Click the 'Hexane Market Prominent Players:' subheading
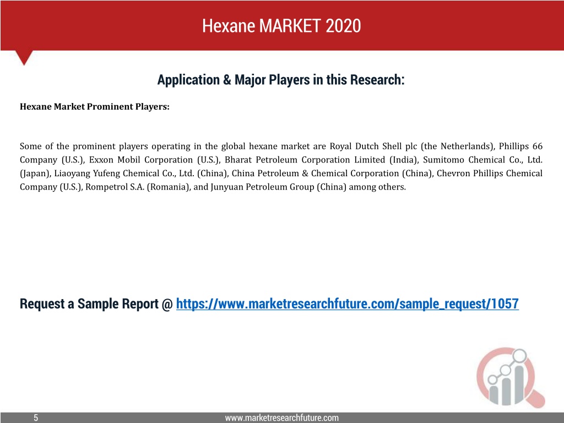The width and height of the screenshot is (564, 423). click(x=95, y=107)
